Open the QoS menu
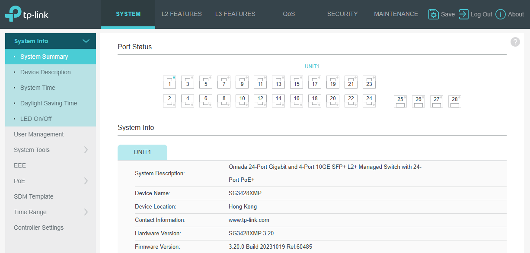 tap(289, 14)
